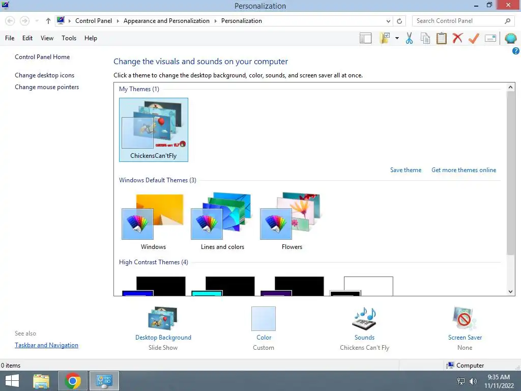
Task: Open dropdown next to folder options icon
Action: (x=397, y=38)
